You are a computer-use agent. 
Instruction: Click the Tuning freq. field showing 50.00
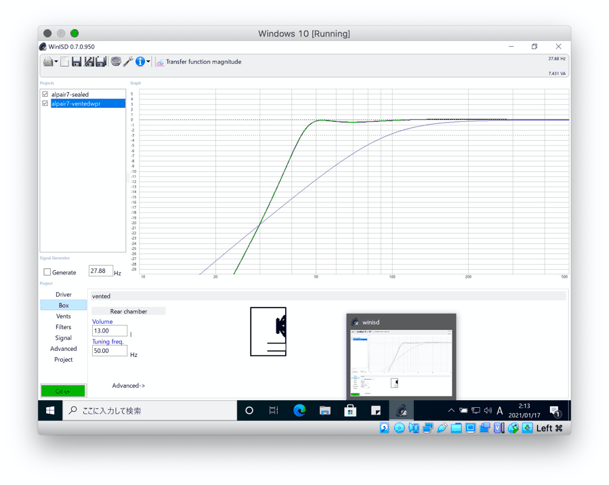(110, 351)
